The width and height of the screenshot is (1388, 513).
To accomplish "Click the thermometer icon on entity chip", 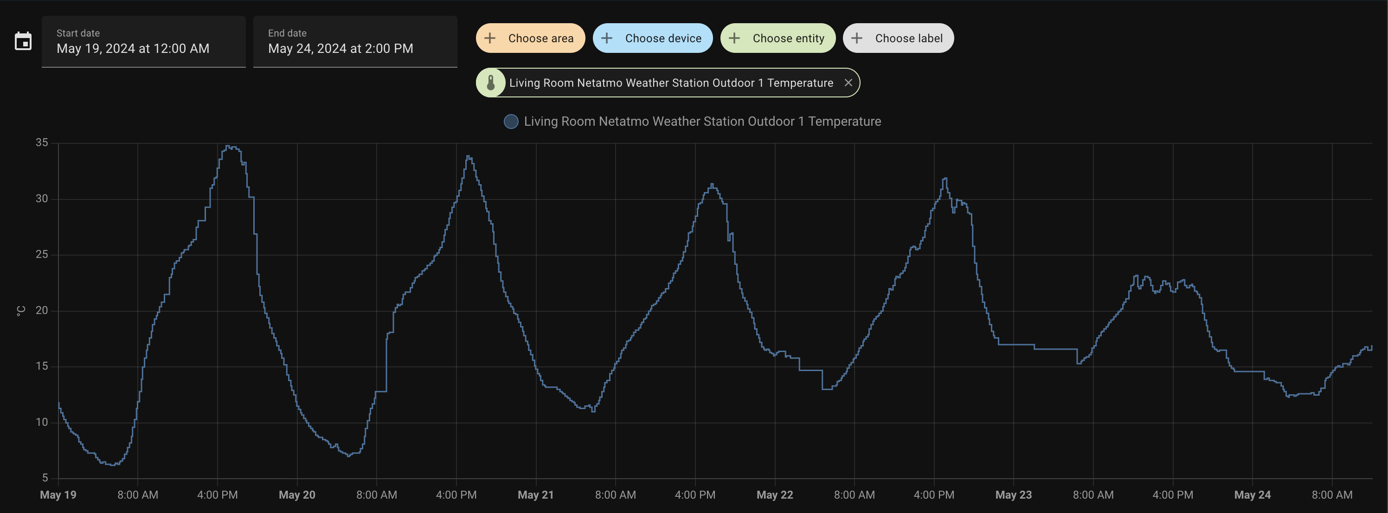I will [491, 83].
